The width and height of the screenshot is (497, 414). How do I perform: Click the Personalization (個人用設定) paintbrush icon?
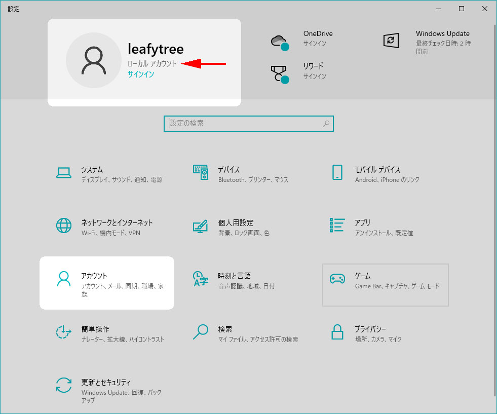click(201, 226)
